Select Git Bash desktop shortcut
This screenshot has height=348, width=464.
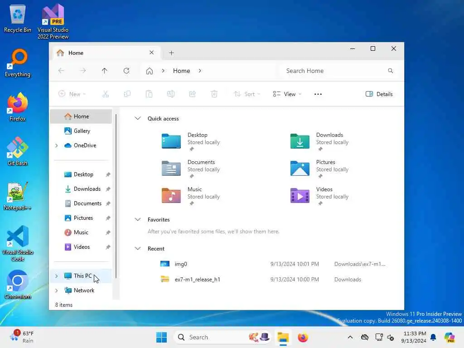pos(18,151)
